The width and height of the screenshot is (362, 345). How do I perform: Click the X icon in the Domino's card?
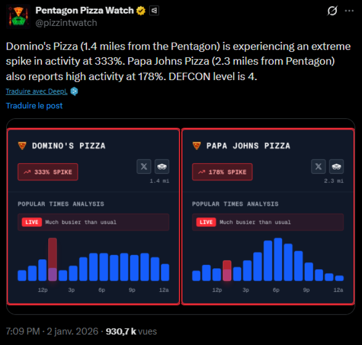tap(144, 166)
